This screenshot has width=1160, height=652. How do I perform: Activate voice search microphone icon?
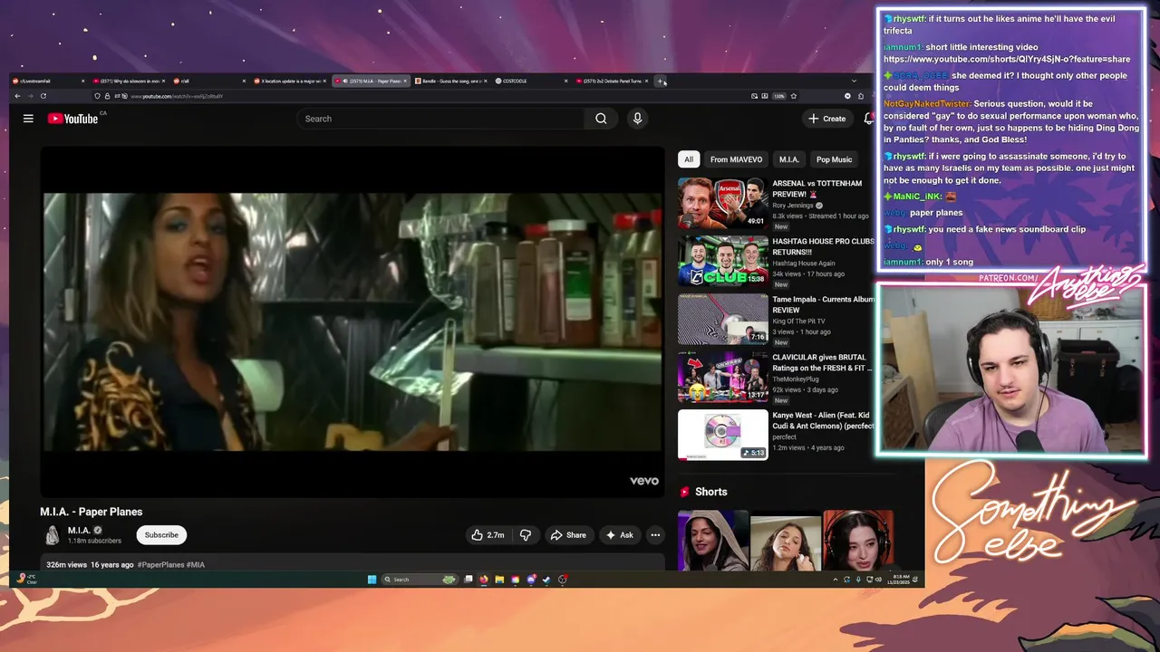(637, 119)
